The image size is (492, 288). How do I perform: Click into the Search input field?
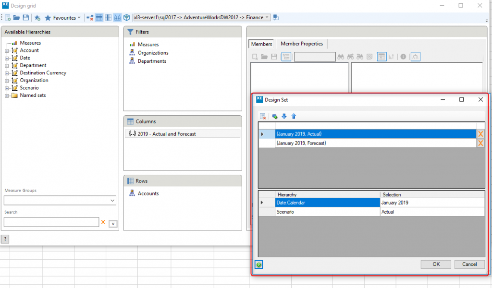pyautogui.click(x=51, y=222)
